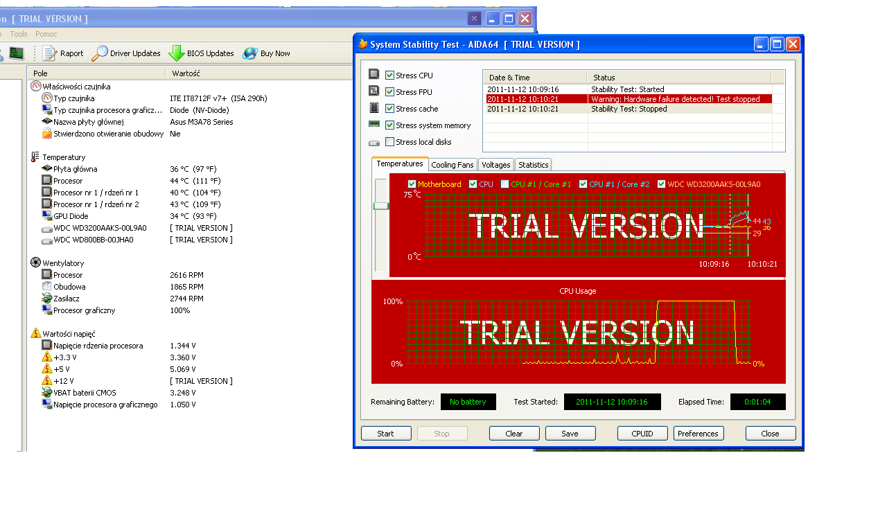This screenshot has height=532, width=887.
Task: Select the Wartości napięć warning icon
Action: tap(36, 334)
